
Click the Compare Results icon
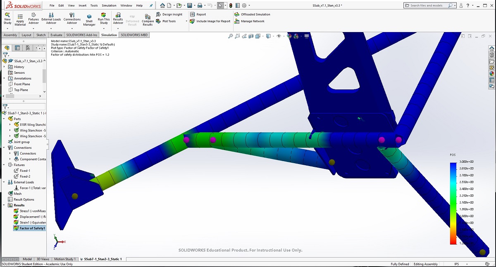tap(148, 20)
